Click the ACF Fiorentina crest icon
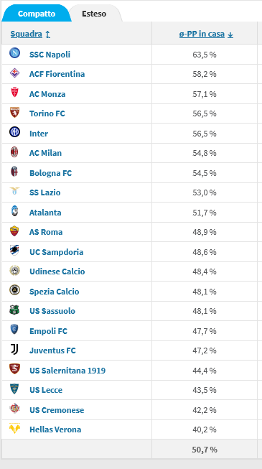This screenshot has width=262, height=469. (x=14, y=73)
